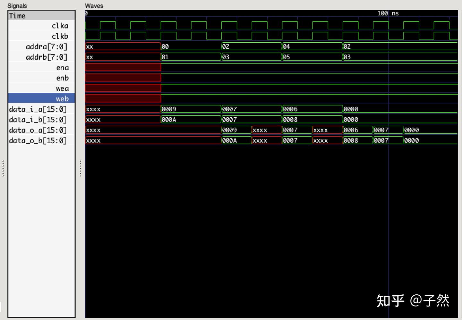Select the ena enable signal

(x=63, y=67)
